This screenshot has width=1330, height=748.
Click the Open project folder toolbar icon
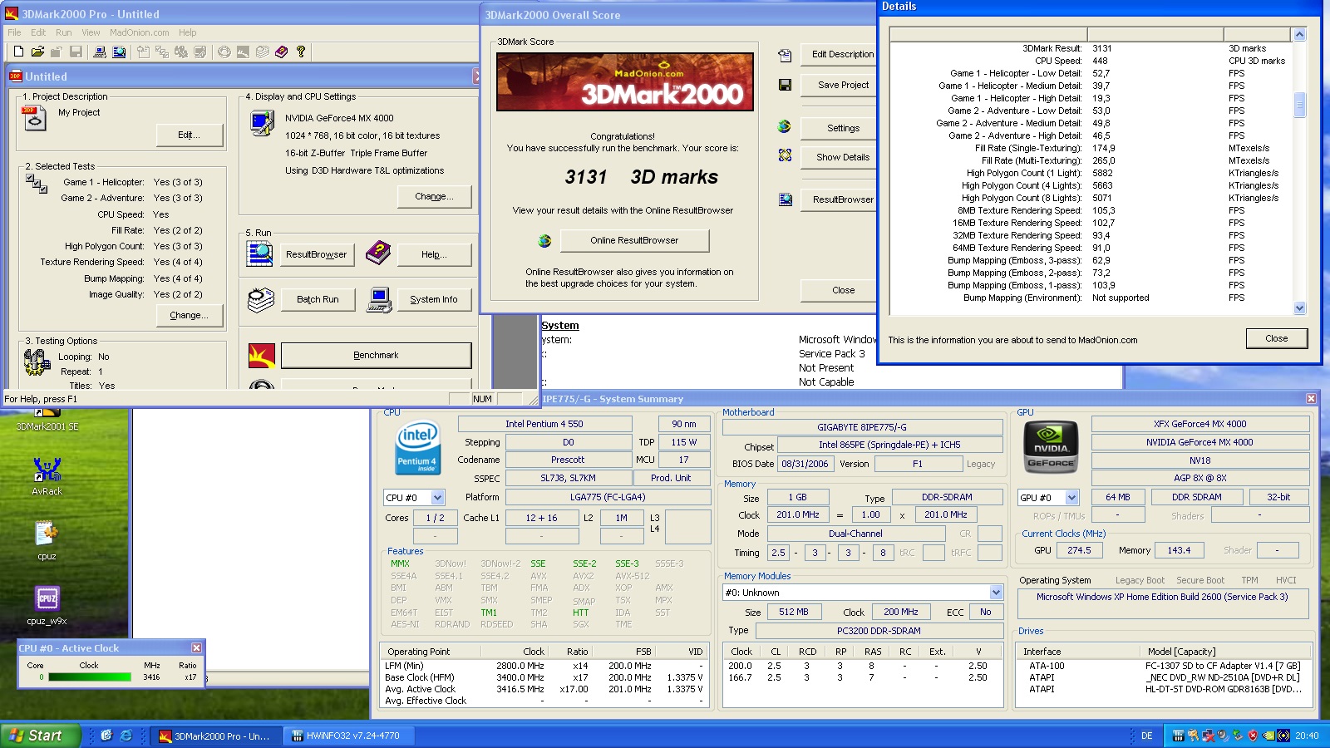point(37,52)
